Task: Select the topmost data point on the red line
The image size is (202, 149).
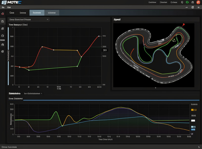Action: tap(99, 36)
